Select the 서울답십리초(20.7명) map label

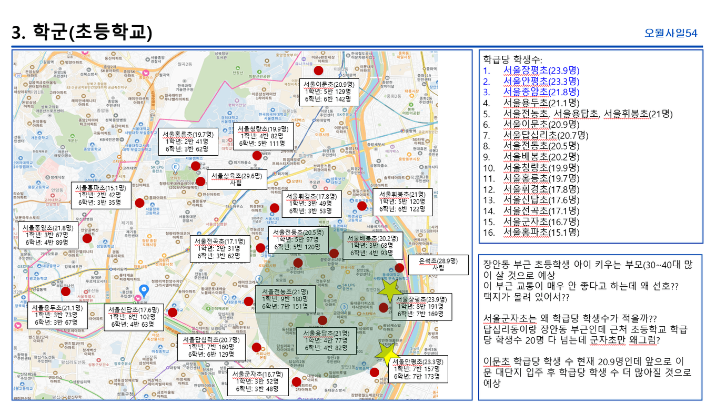(211, 348)
